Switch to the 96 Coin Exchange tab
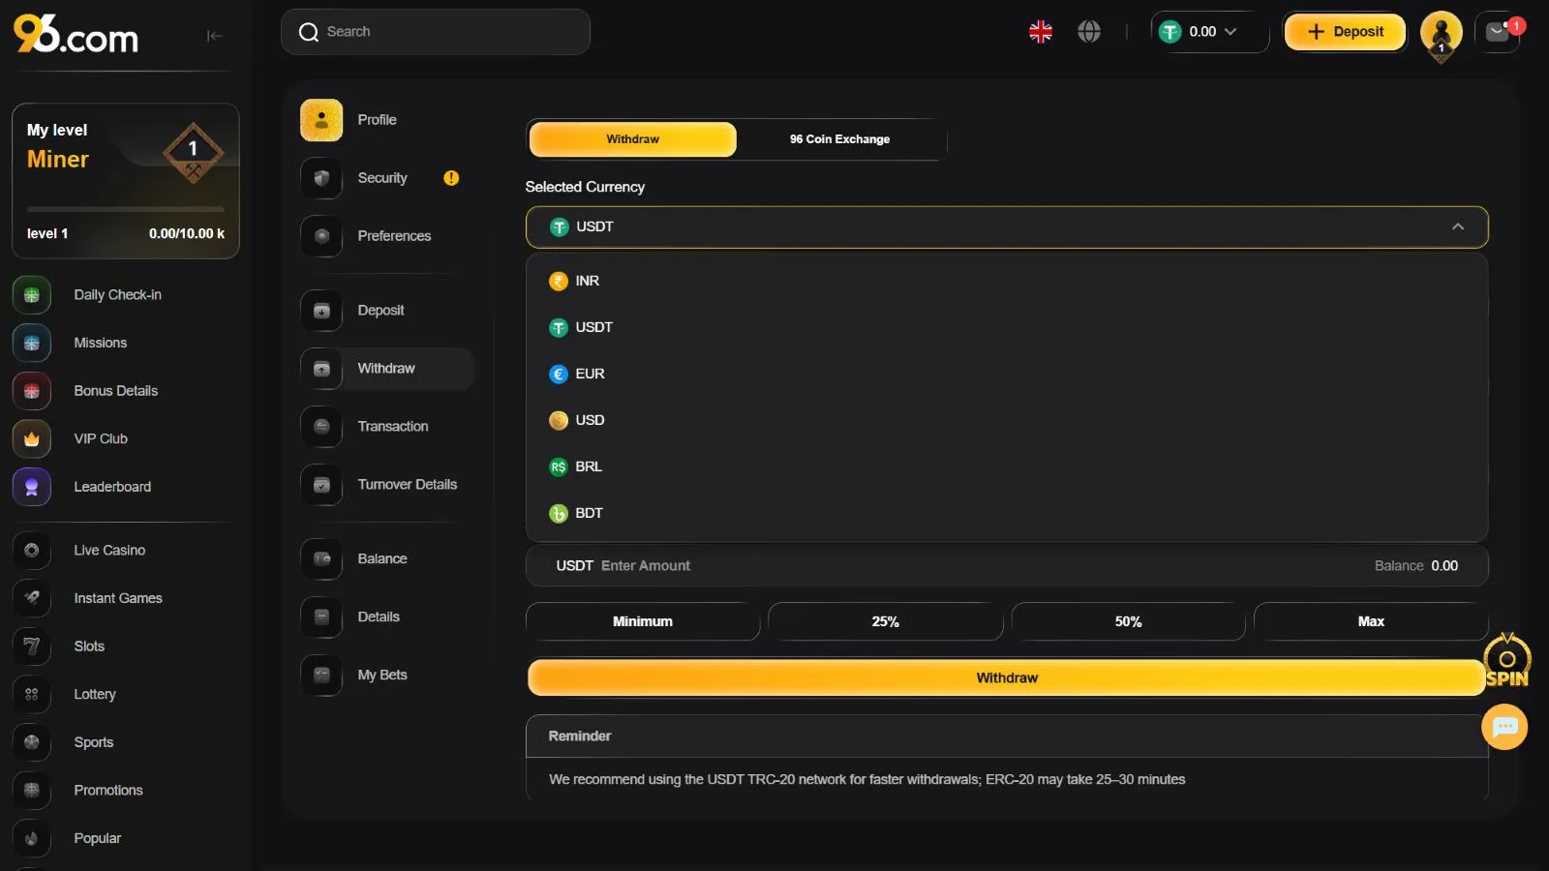The width and height of the screenshot is (1549, 871). (839, 139)
